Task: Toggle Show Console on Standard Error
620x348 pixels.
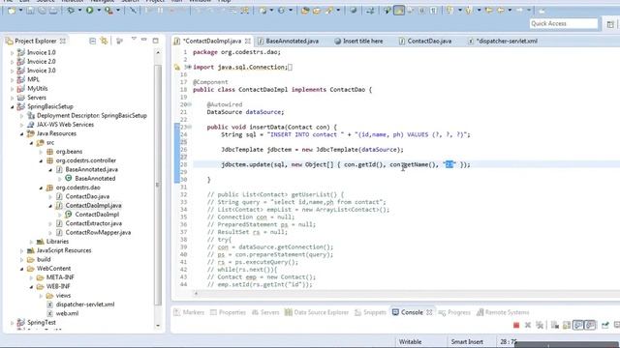Action: click(x=590, y=325)
